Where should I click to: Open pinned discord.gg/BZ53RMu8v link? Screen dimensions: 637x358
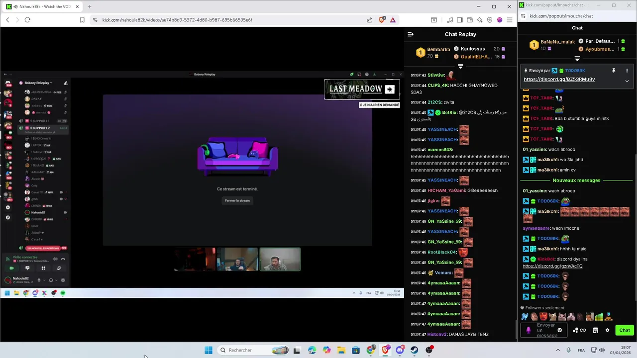559,80
